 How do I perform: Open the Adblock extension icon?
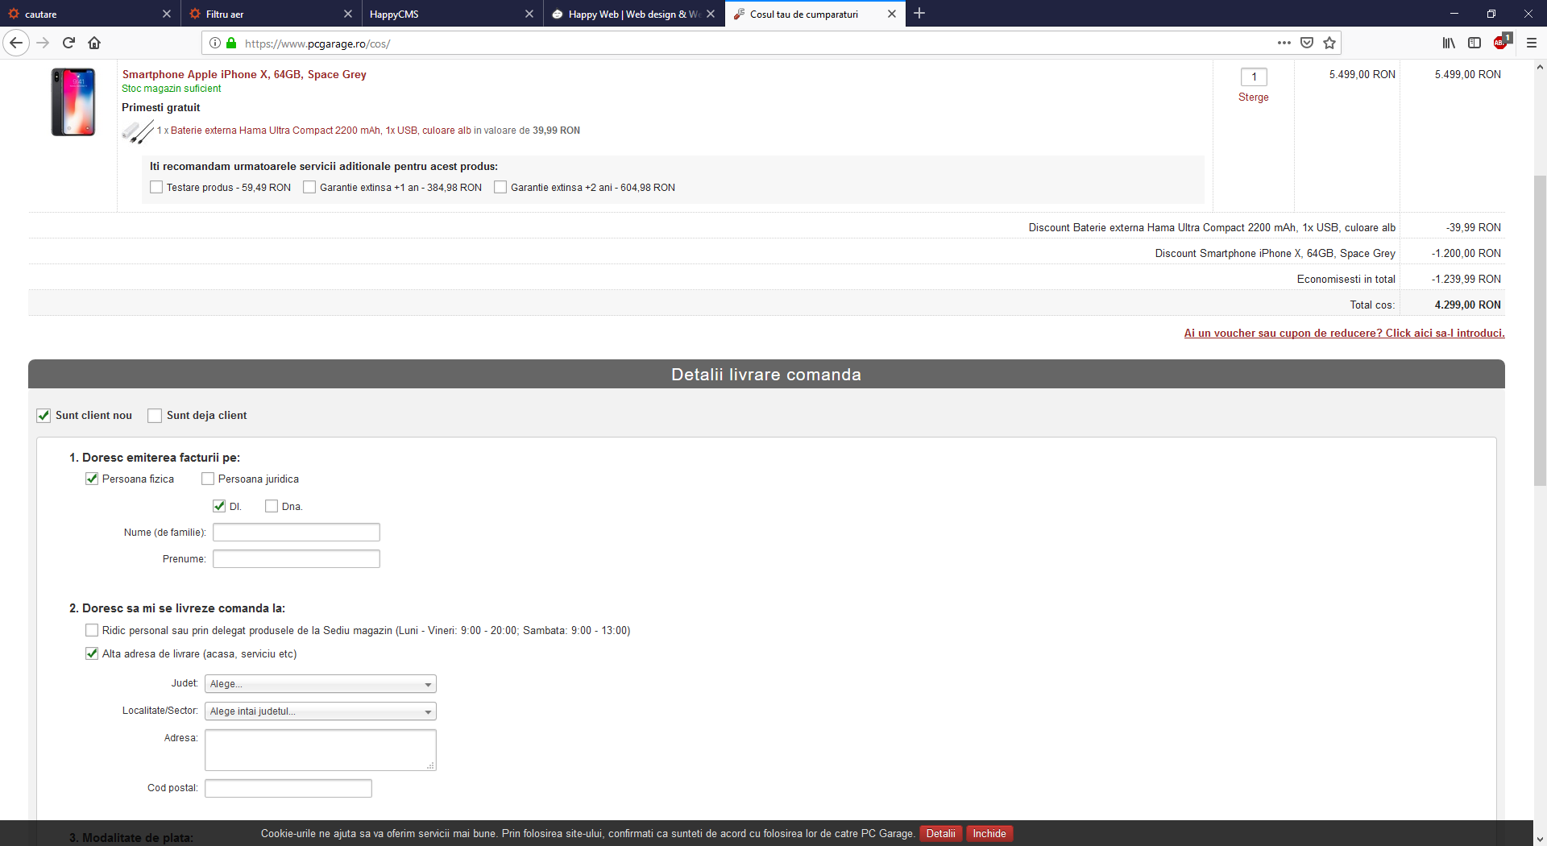point(1502,42)
